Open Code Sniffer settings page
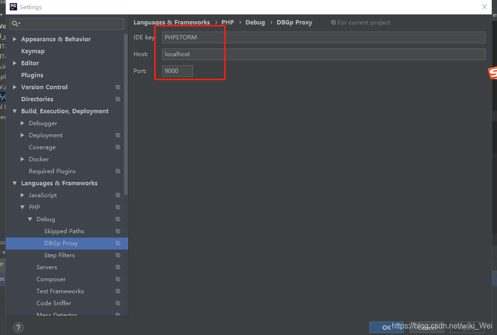The height and width of the screenshot is (335, 497). (54, 303)
